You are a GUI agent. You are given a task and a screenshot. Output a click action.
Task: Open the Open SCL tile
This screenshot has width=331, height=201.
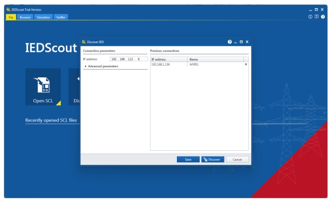[43, 87]
